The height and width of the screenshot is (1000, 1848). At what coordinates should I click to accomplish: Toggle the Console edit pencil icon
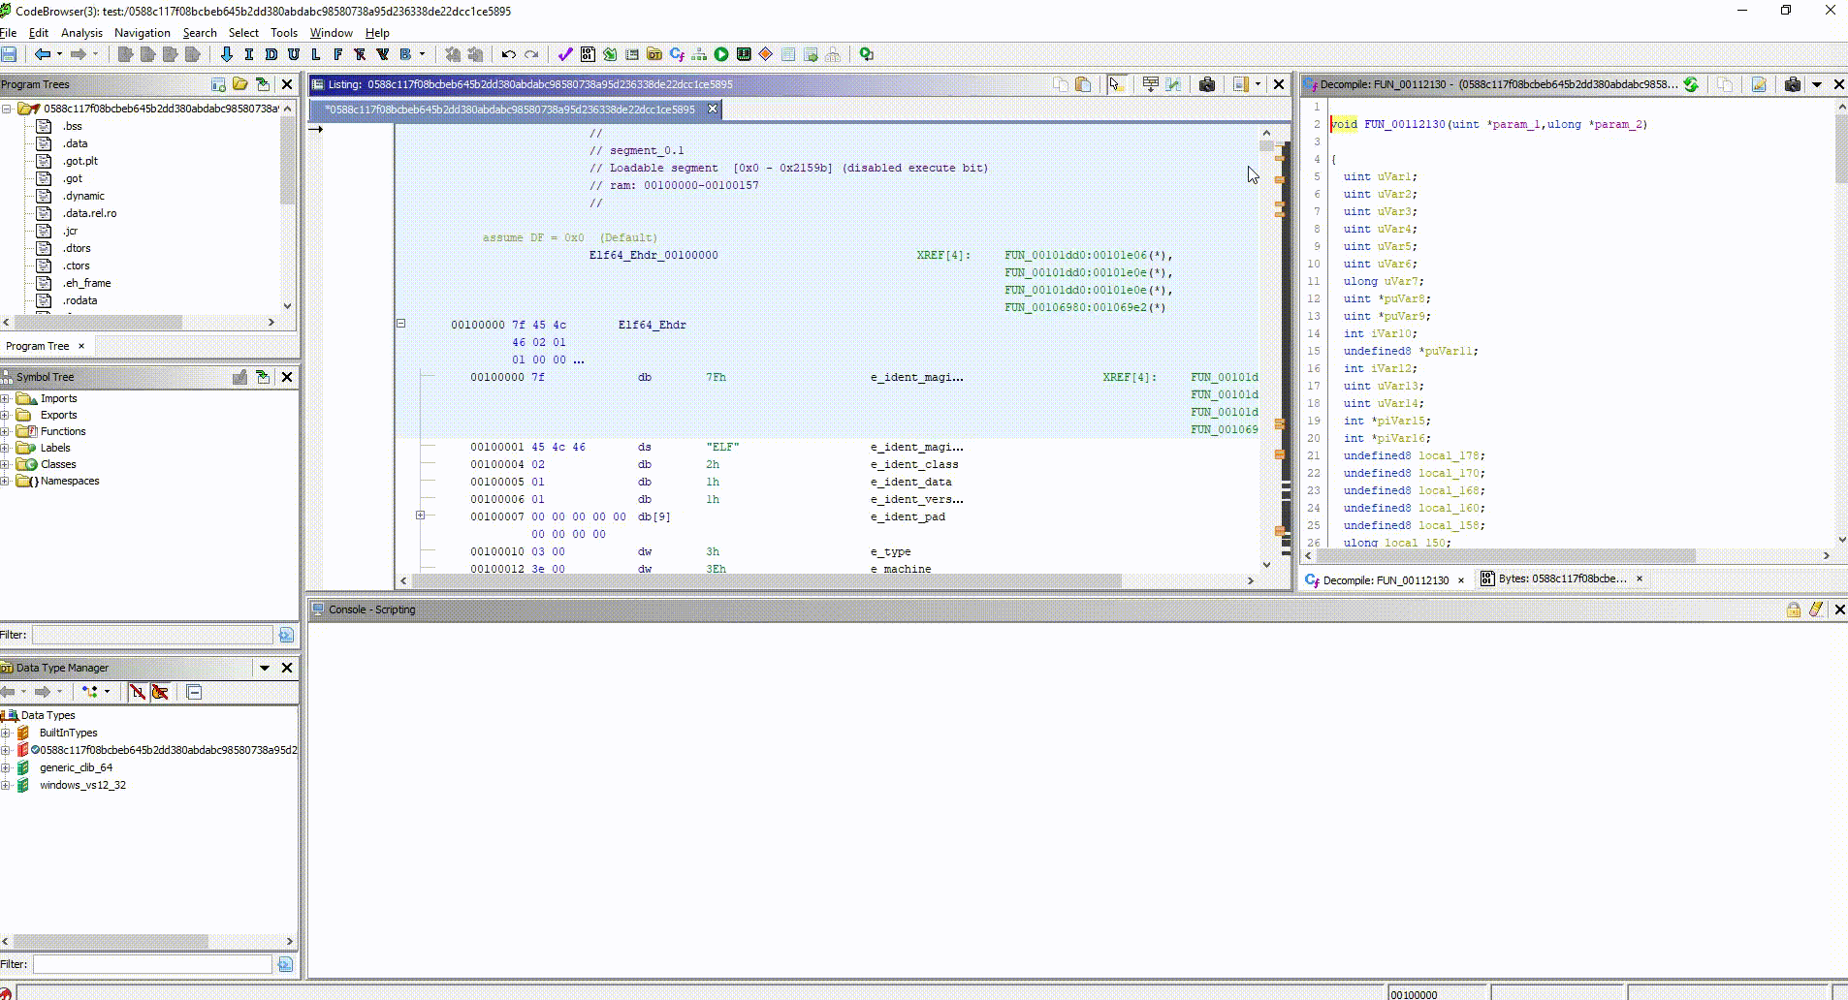1813,609
